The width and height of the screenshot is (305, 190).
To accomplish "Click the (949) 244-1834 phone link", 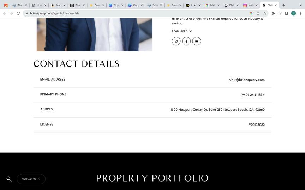I will pos(252,95).
